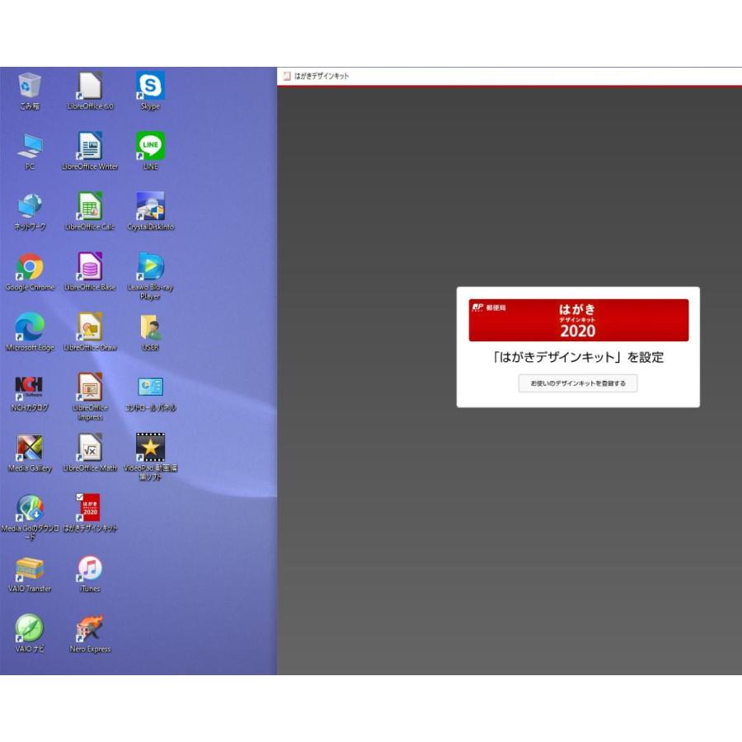Start Skype from the desktop
The height and width of the screenshot is (742, 742).
pyautogui.click(x=149, y=85)
